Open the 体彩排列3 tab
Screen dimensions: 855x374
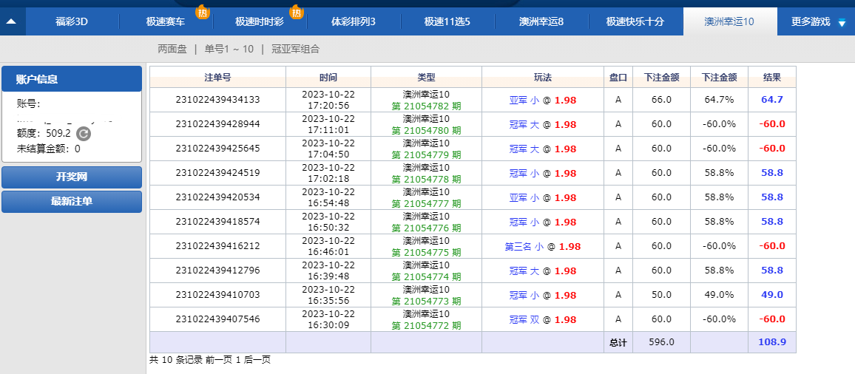point(353,21)
